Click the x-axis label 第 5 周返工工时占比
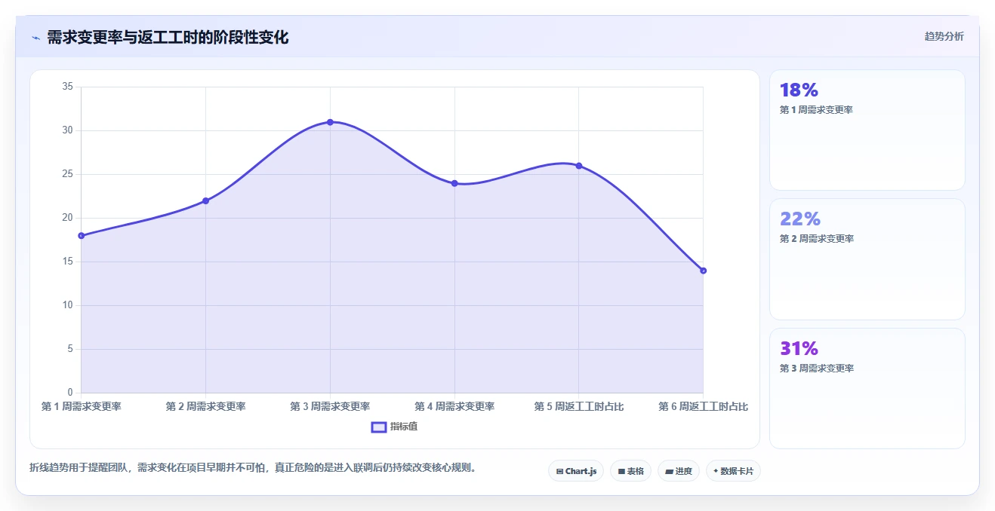 (x=579, y=407)
